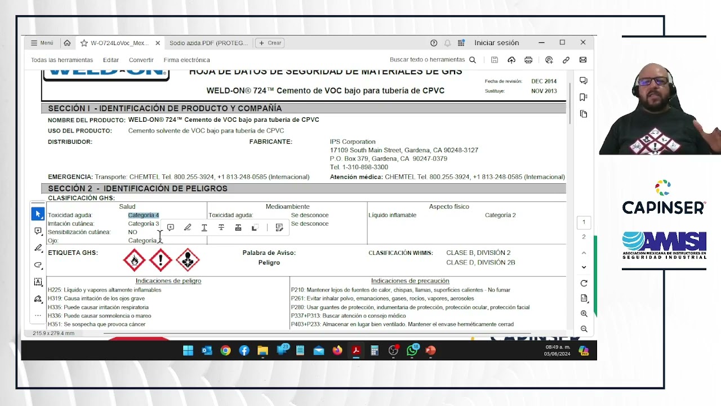Click the health hazard GHS pictogram

click(188, 260)
